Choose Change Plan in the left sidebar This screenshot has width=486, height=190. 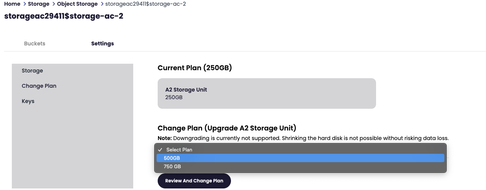coord(39,86)
